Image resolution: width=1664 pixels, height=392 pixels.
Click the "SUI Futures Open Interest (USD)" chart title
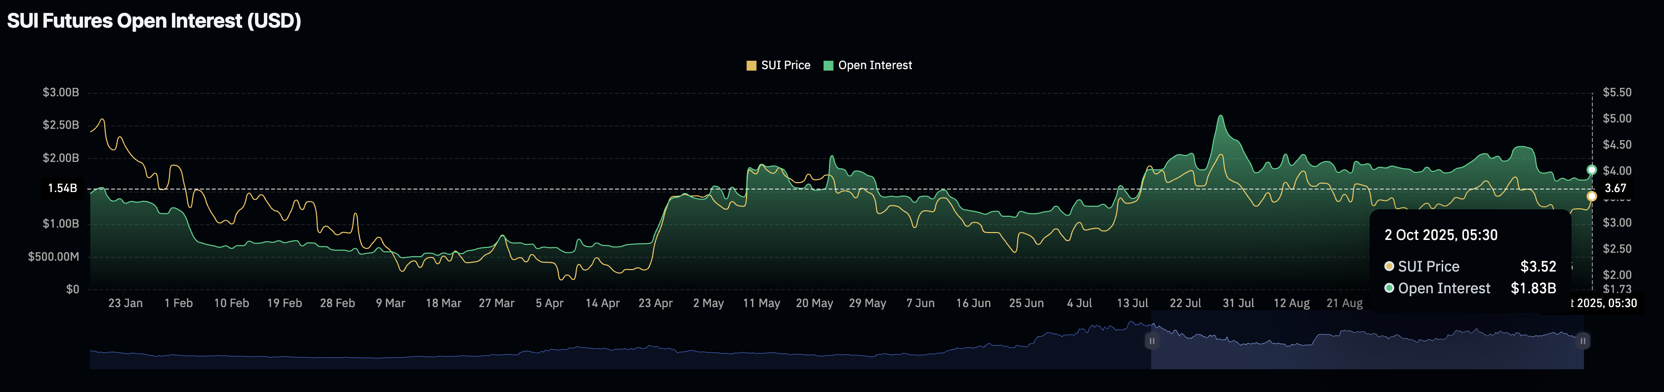154,21
